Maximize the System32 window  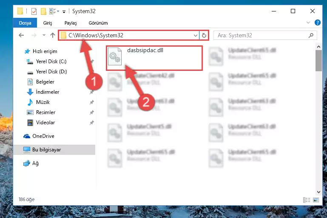pos(293,11)
